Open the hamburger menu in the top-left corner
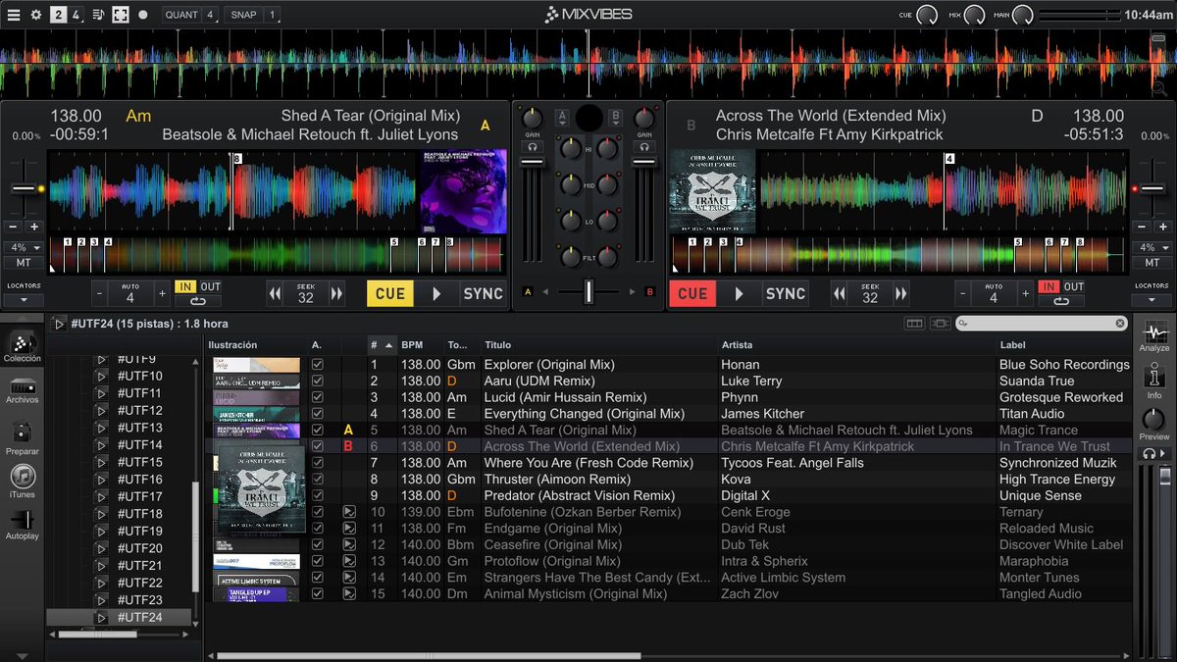The height and width of the screenshot is (662, 1177). [14, 14]
